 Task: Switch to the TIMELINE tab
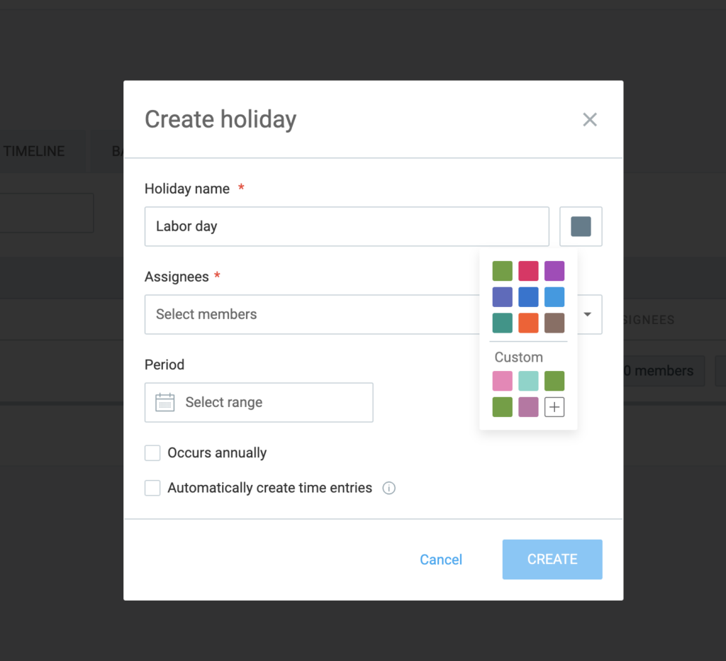pos(34,151)
